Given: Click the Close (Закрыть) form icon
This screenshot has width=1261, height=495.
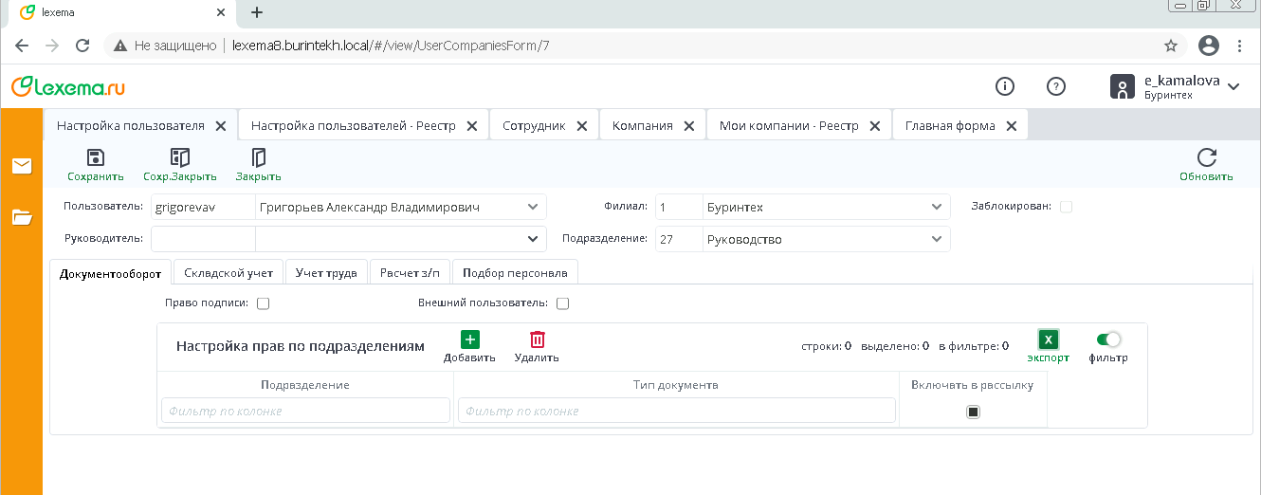Looking at the screenshot, I should tap(258, 157).
